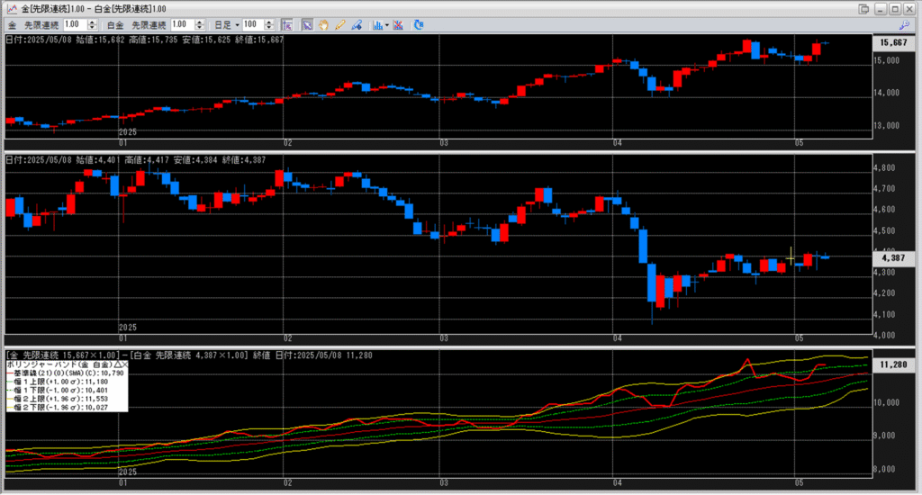
Task: Adjust the bar count 100 spinner
Action: [268, 24]
